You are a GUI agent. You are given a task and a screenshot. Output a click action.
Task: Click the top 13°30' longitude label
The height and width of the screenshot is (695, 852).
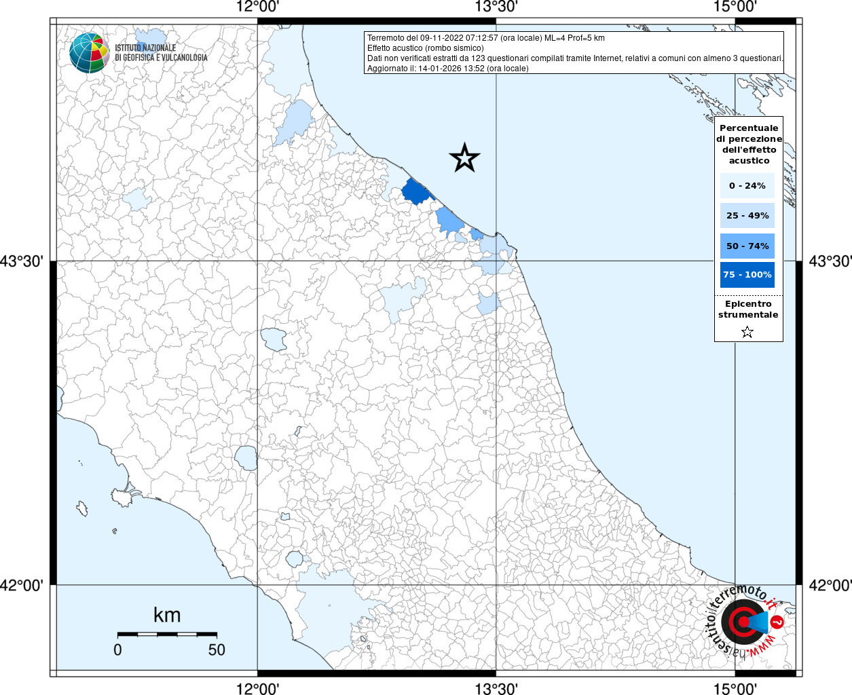496,7
